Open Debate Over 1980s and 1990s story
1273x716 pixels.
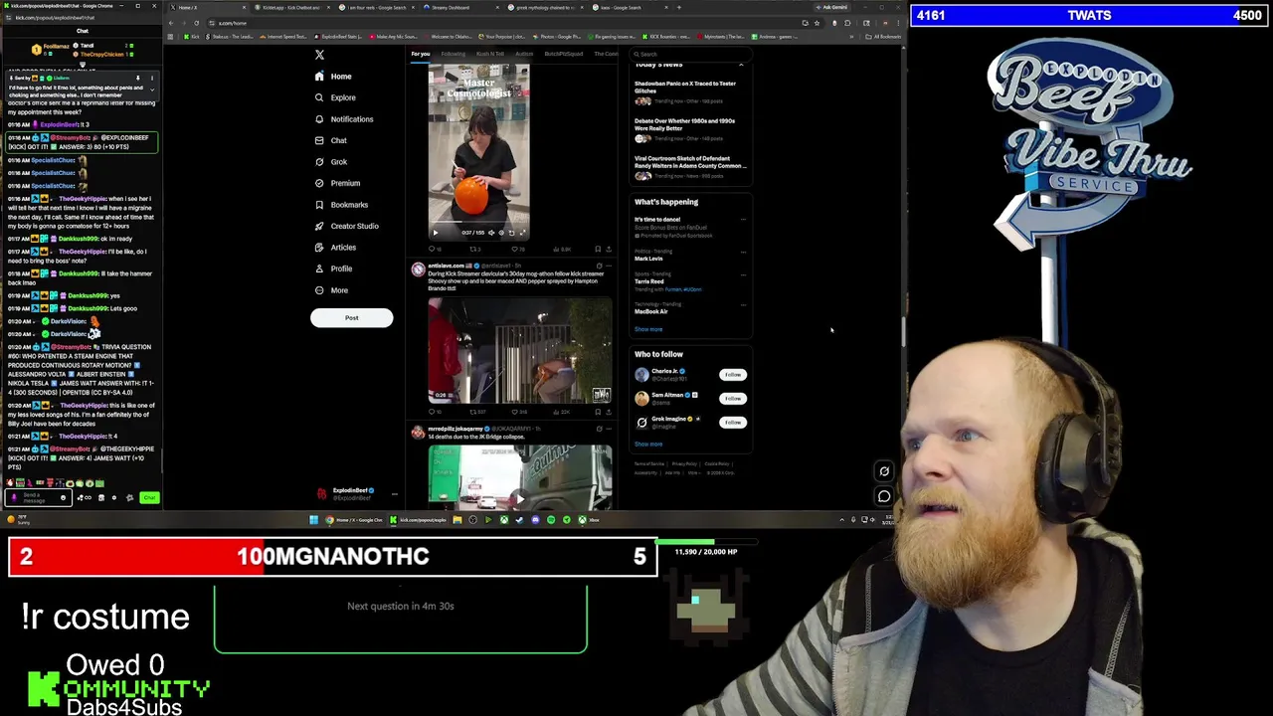(x=689, y=129)
